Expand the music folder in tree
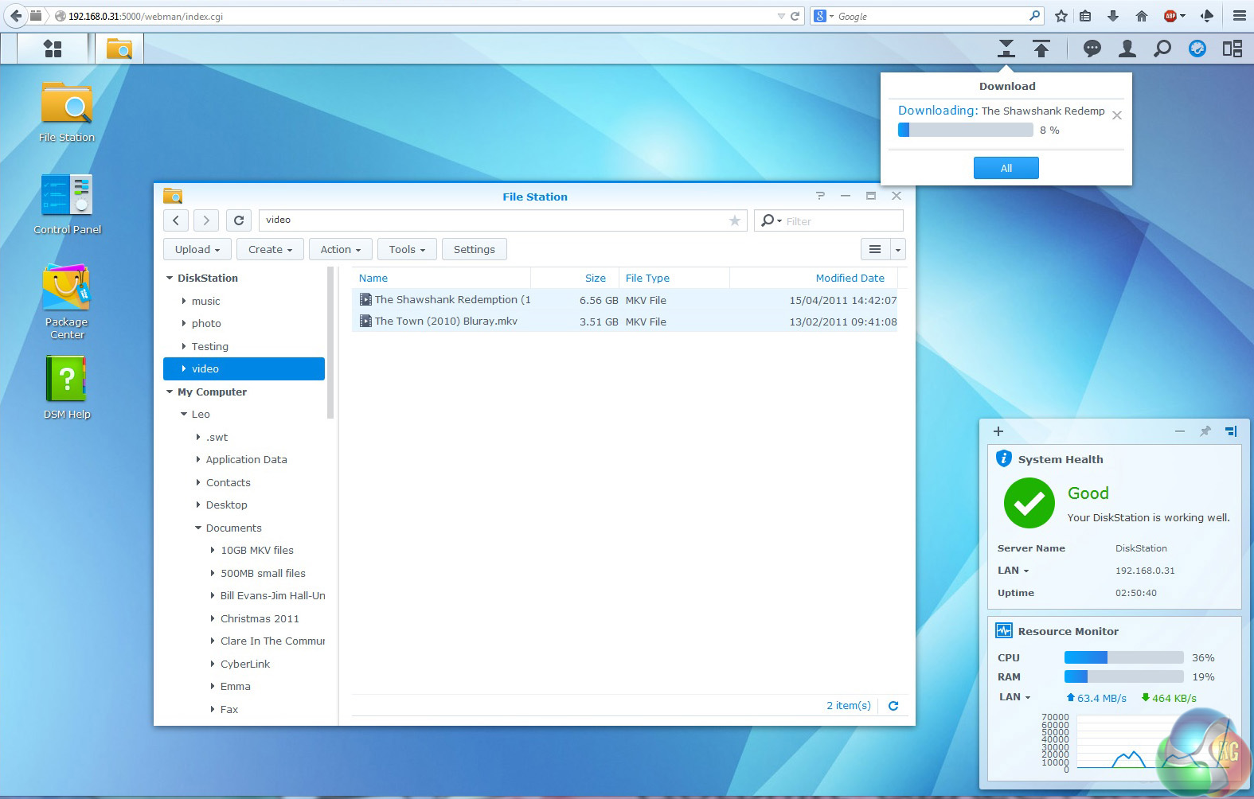The image size is (1254, 799). pyautogui.click(x=184, y=301)
